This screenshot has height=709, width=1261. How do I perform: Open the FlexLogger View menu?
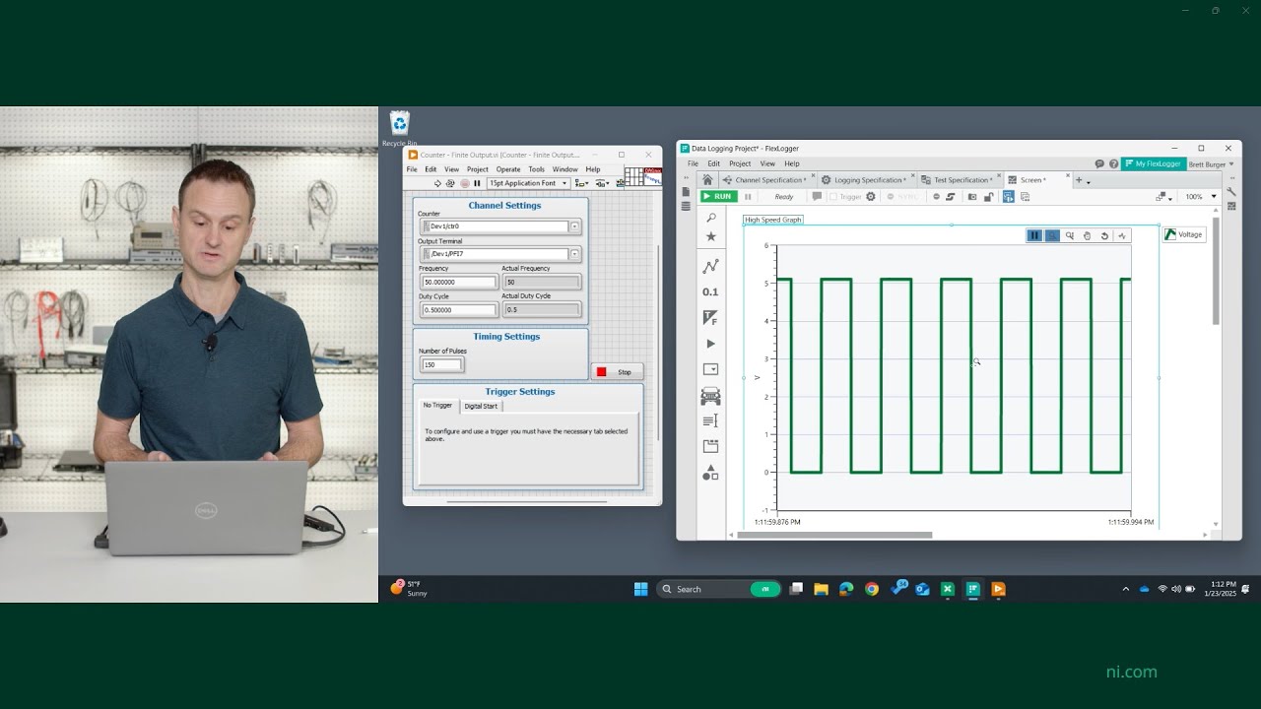tap(767, 163)
